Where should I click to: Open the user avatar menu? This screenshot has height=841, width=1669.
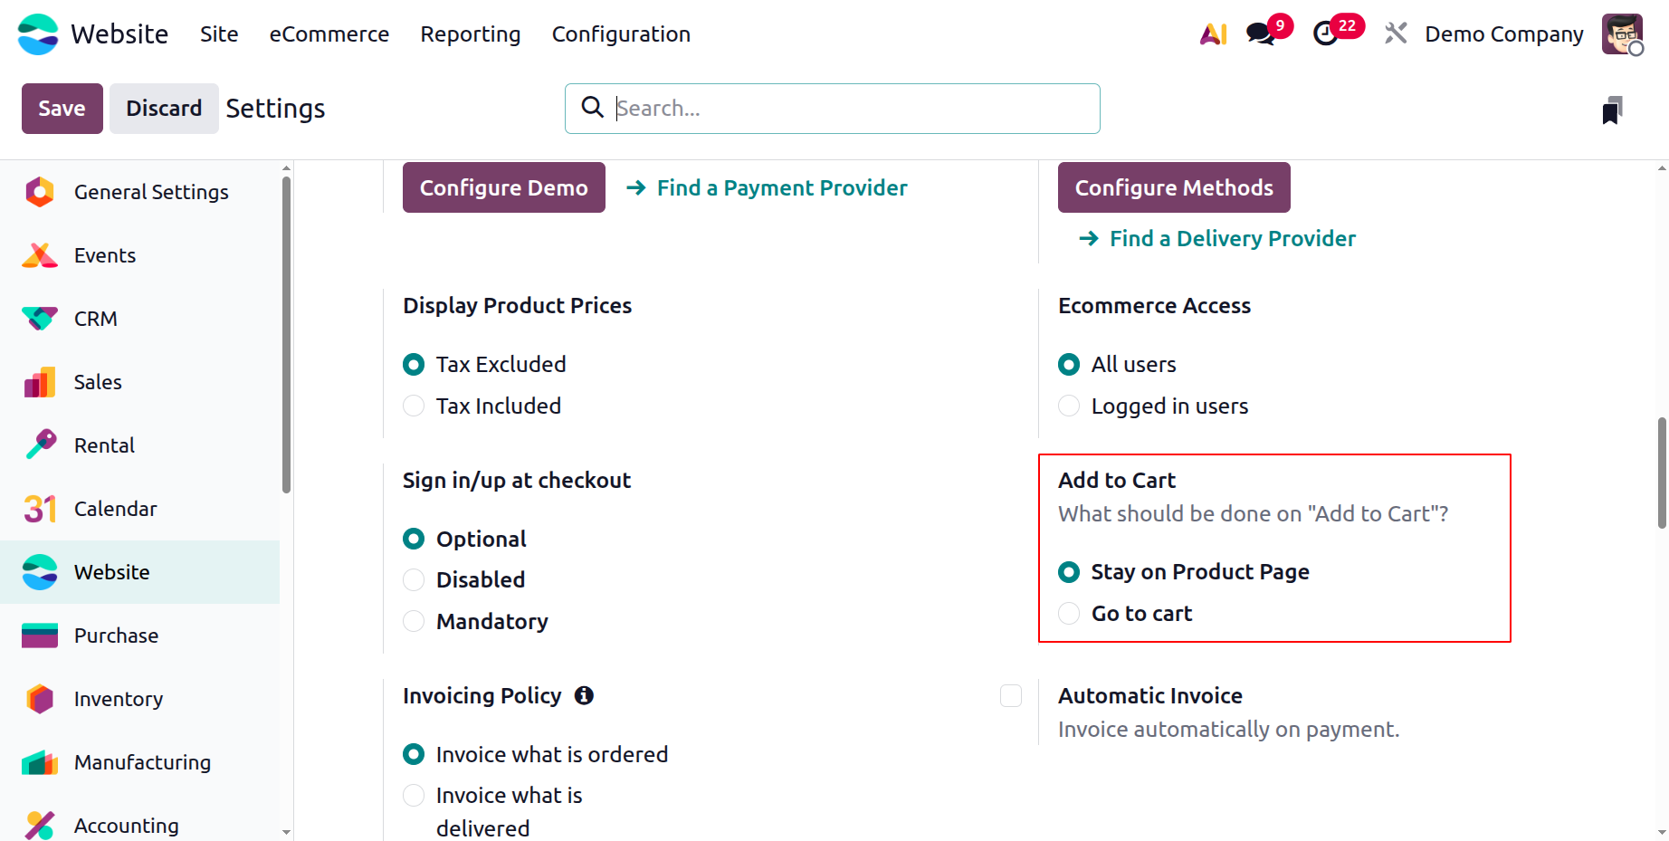coord(1621,34)
